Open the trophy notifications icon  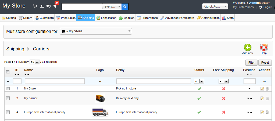(x=55, y=6)
